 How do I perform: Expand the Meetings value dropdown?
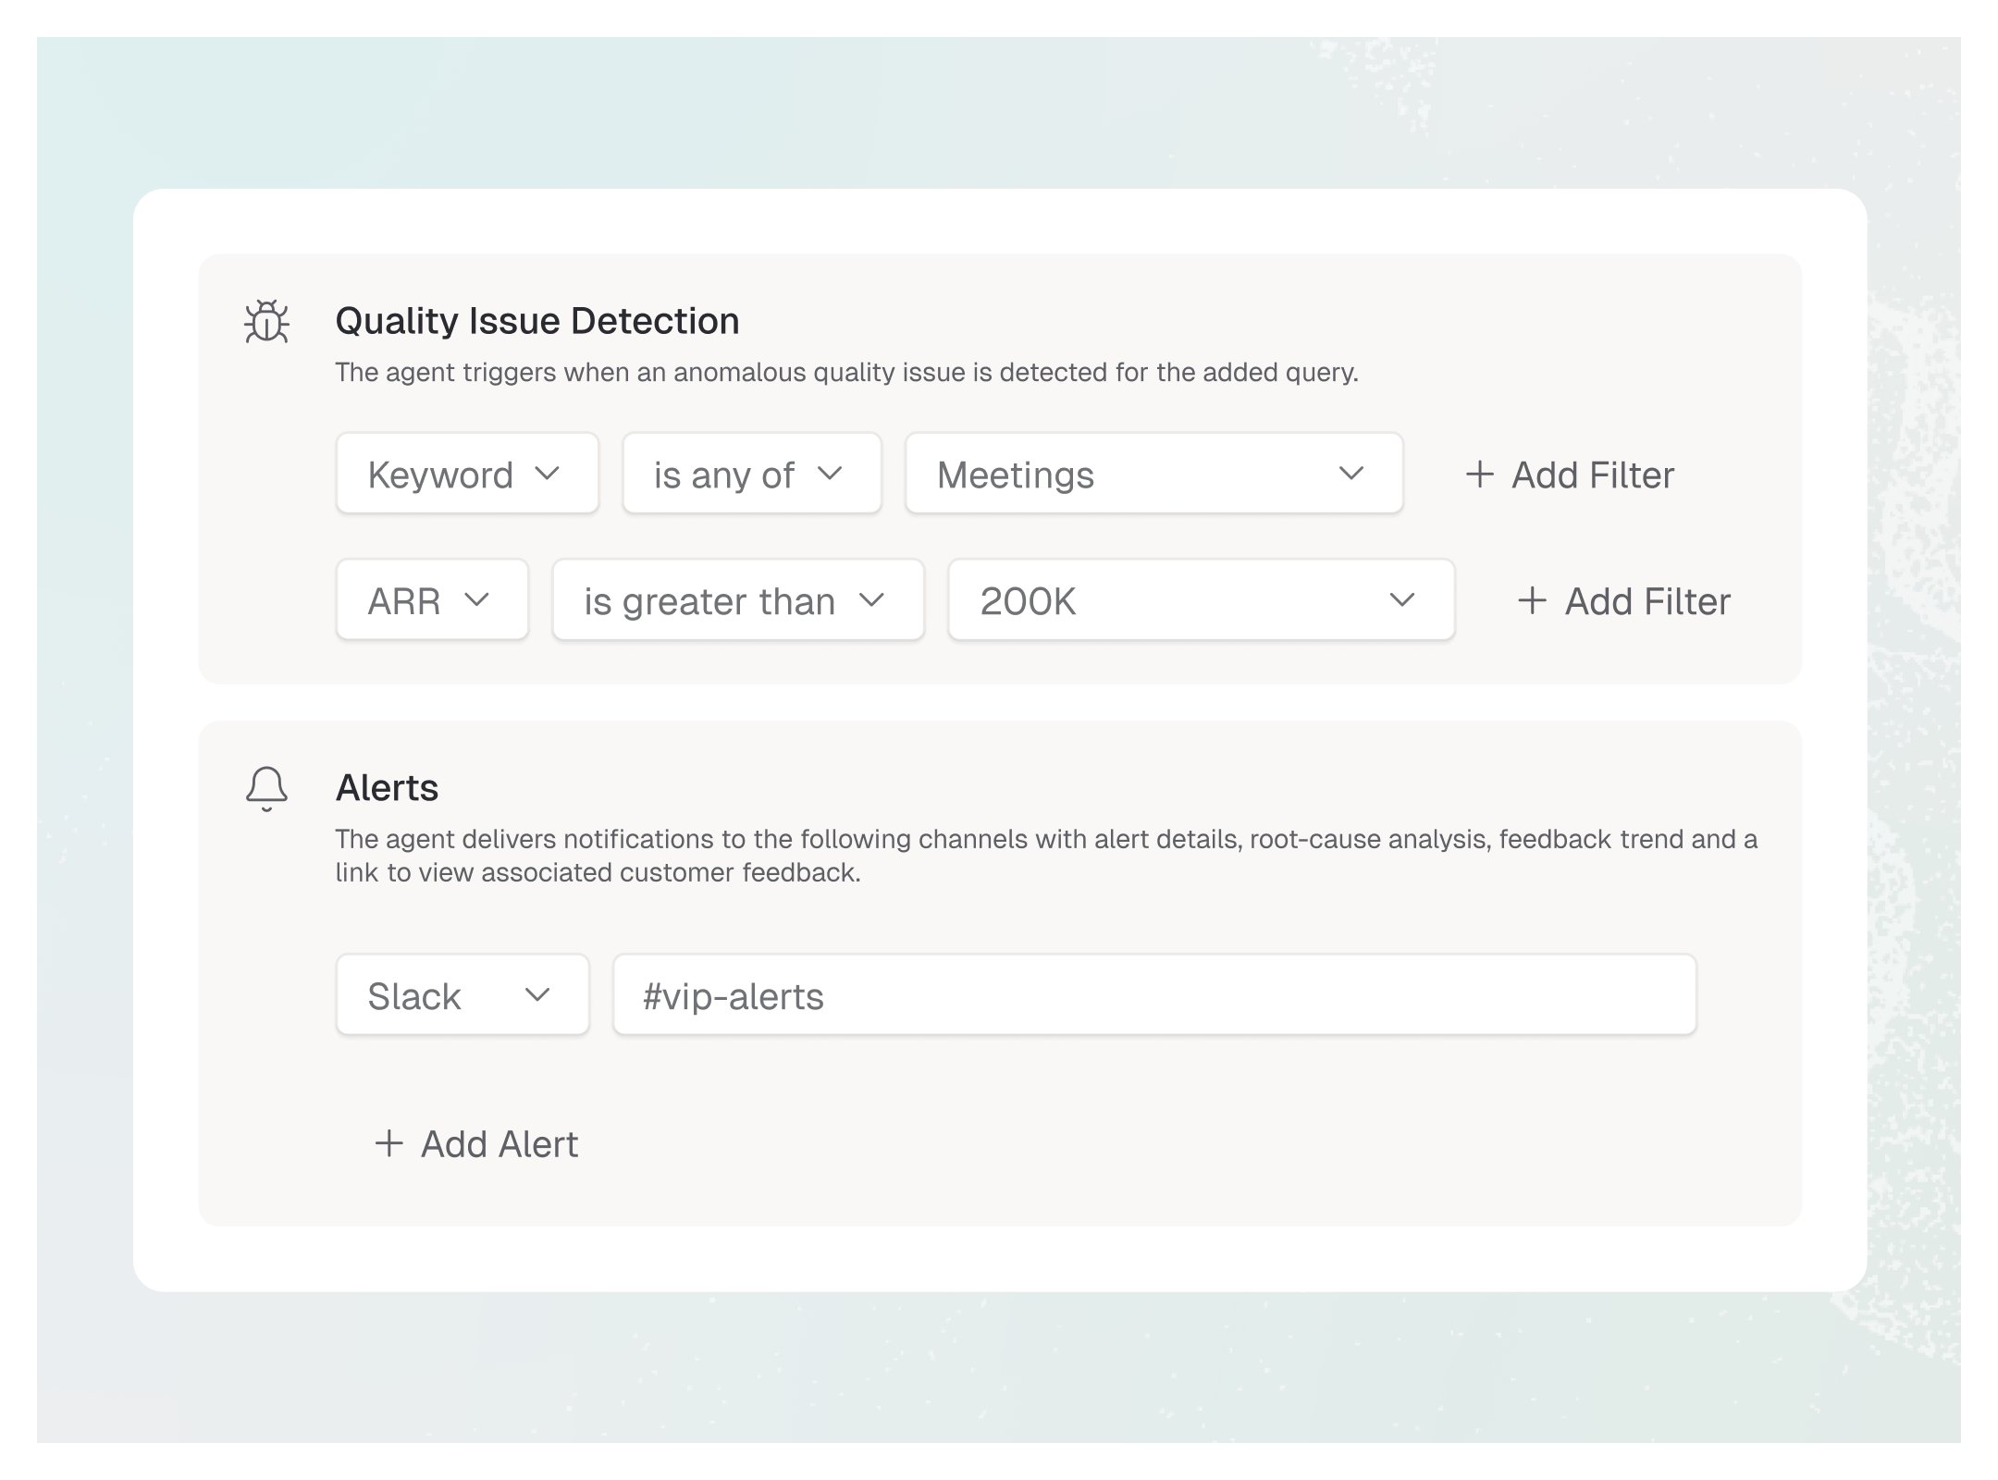pos(1153,474)
